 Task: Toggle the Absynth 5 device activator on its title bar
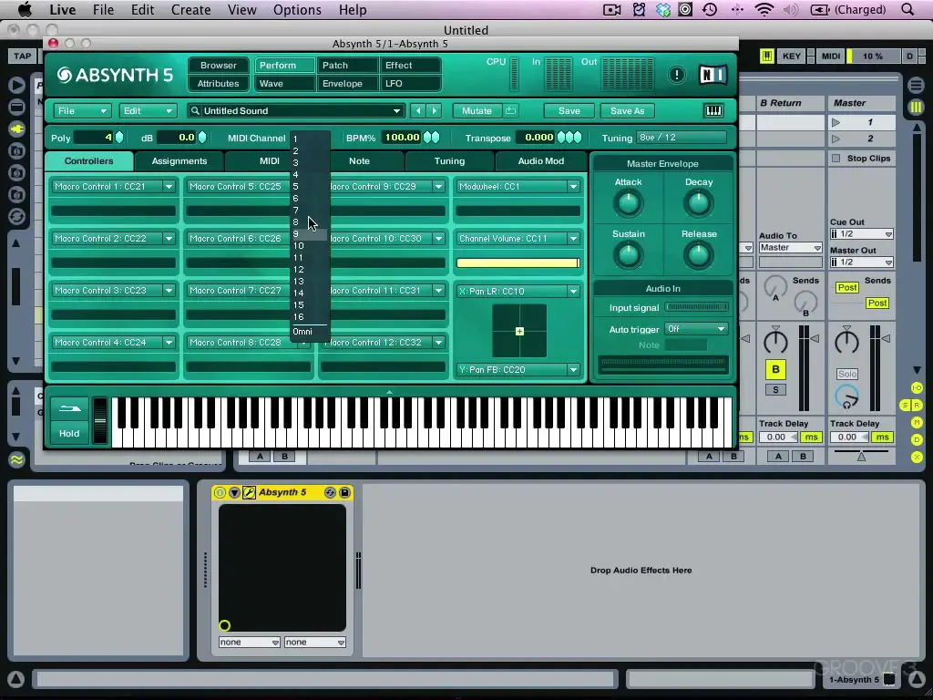[x=219, y=491]
